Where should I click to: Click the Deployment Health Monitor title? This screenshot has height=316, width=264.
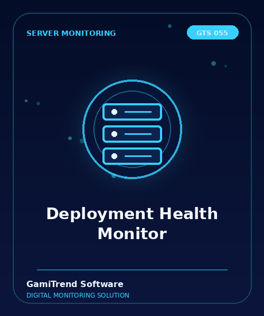tap(132, 223)
